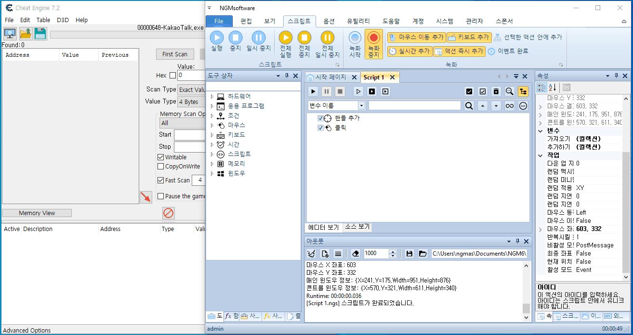The image size is (633, 335).
Task: Click Cheat Engine open file folder icon
Action: 25,33
